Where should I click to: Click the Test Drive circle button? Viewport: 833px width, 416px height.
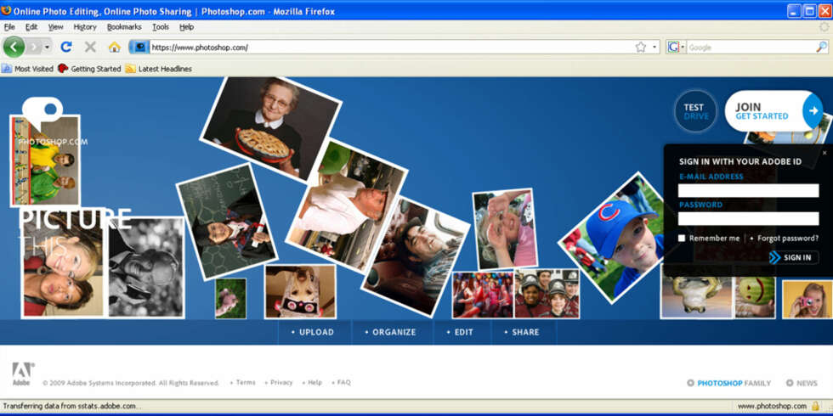(x=696, y=111)
